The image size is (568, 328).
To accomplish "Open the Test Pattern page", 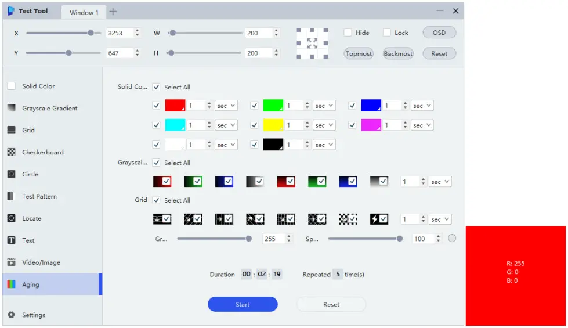I will coord(53,196).
